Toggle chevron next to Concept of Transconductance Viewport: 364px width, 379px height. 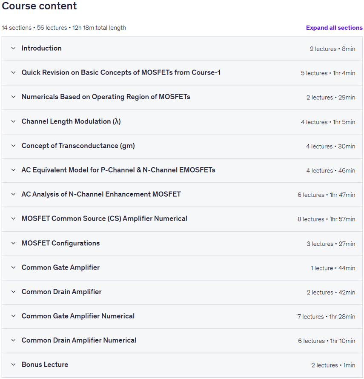(14, 146)
